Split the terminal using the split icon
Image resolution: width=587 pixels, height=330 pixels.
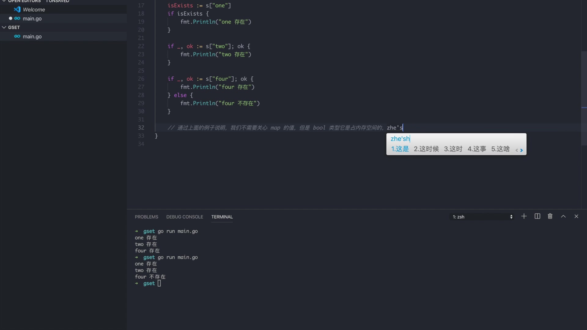tap(537, 216)
